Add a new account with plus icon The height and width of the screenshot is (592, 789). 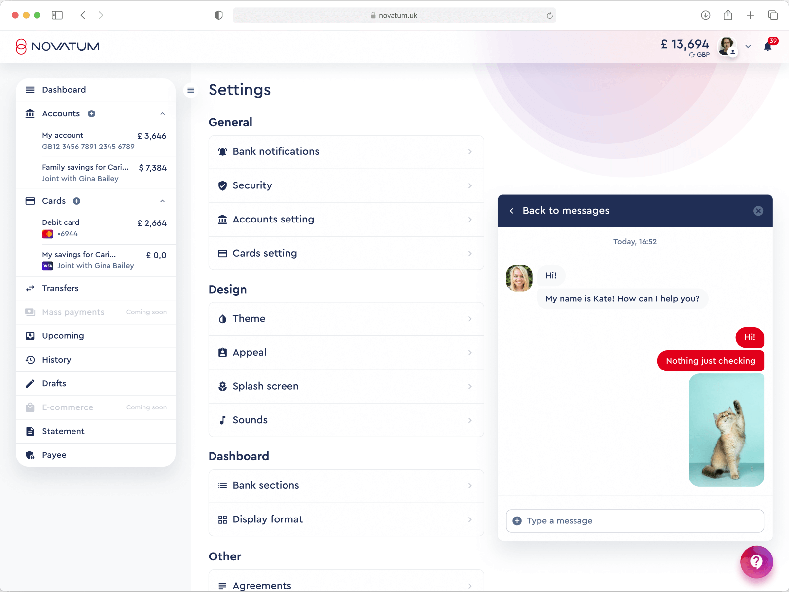[x=91, y=114]
